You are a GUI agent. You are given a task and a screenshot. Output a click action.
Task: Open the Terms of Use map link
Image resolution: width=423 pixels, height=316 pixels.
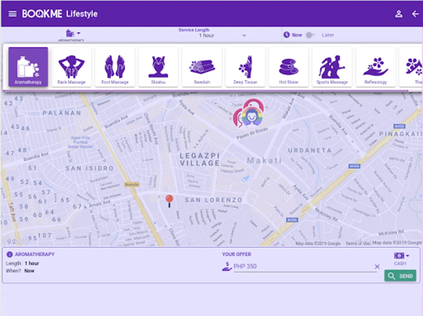point(358,243)
